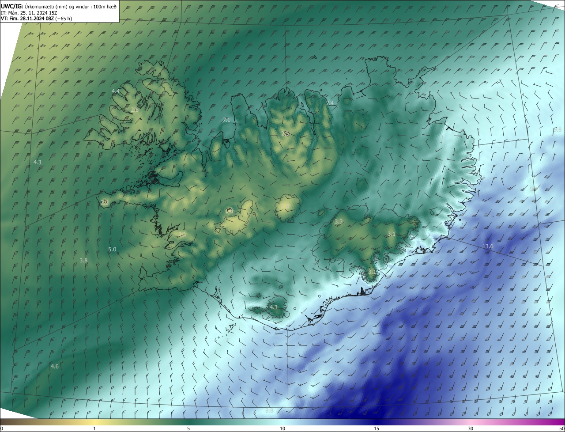Select the 3.8 label southwest of Reykjanes
The width and height of the screenshot is (565, 432).
(83, 261)
